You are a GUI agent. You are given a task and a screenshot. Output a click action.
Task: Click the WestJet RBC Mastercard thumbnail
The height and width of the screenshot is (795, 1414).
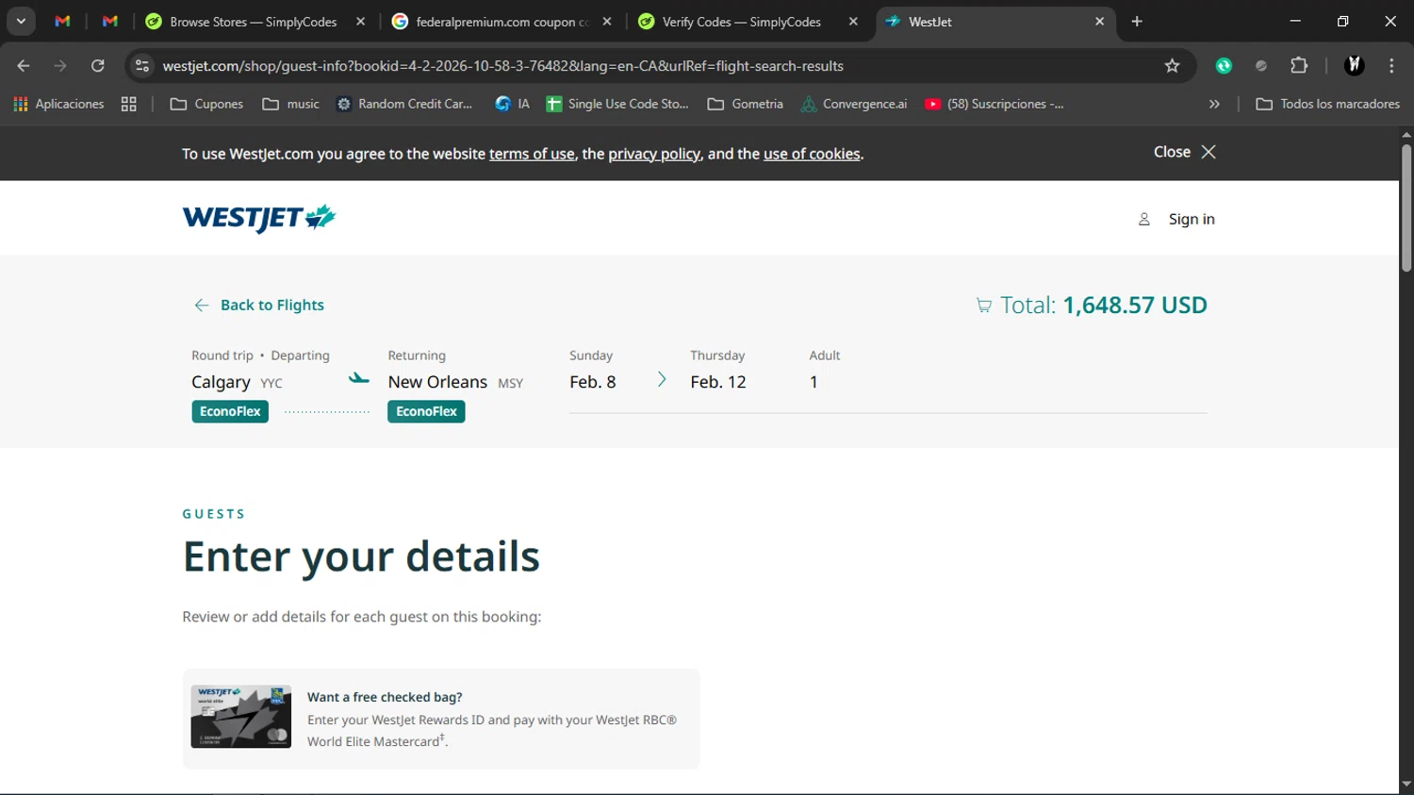tap(241, 717)
